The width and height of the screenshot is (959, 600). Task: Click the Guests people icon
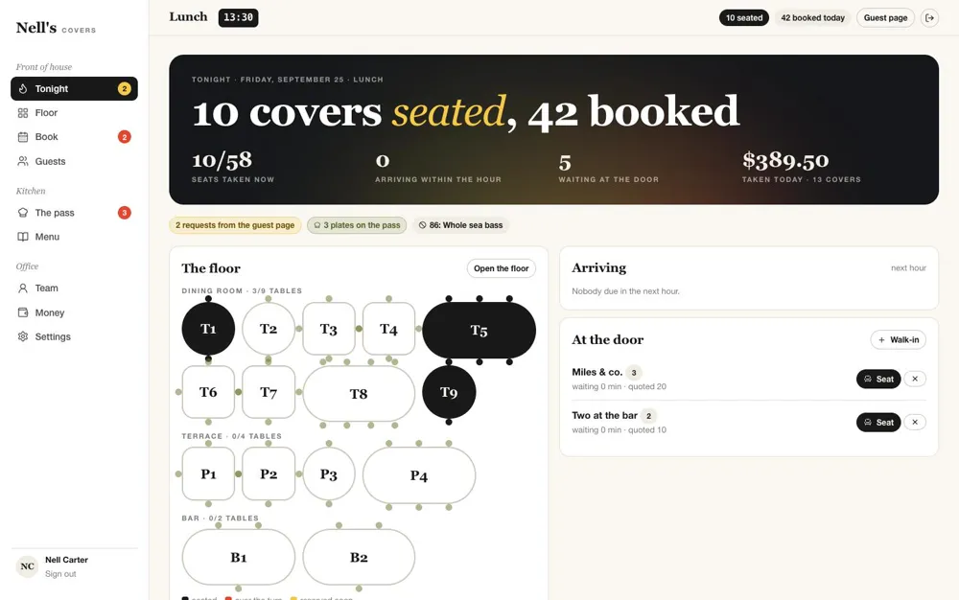pyautogui.click(x=23, y=161)
